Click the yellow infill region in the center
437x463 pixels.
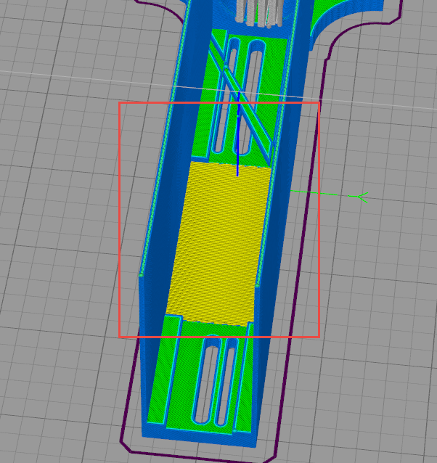point(218,245)
